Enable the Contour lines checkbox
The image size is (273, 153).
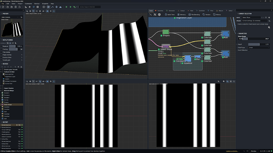click(x=1, y=58)
